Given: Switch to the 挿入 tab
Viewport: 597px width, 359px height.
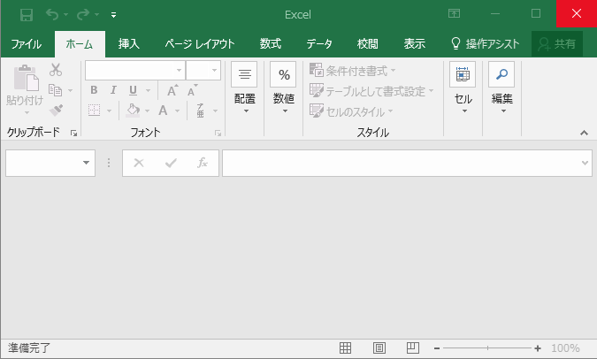Looking at the screenshot, I should 129,44.
